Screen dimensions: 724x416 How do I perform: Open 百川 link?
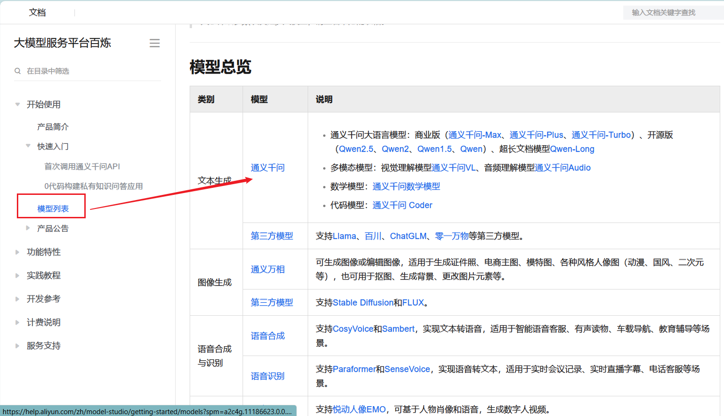(x=373, y=236)
